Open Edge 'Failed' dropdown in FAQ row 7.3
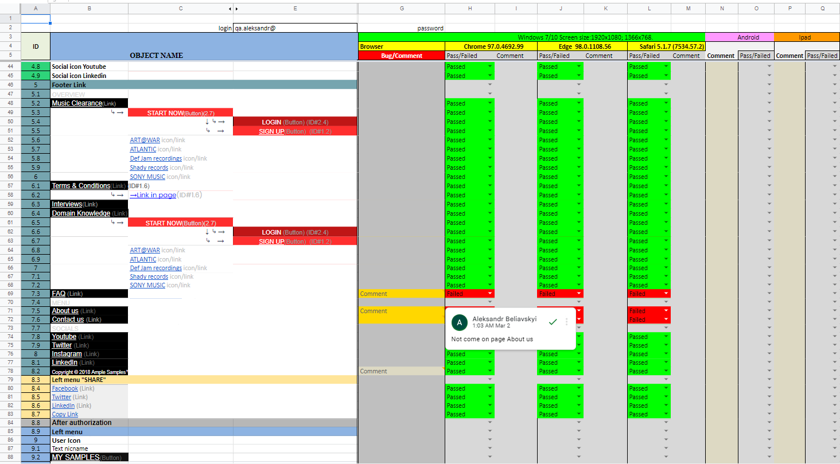 (x=580, y=294)
